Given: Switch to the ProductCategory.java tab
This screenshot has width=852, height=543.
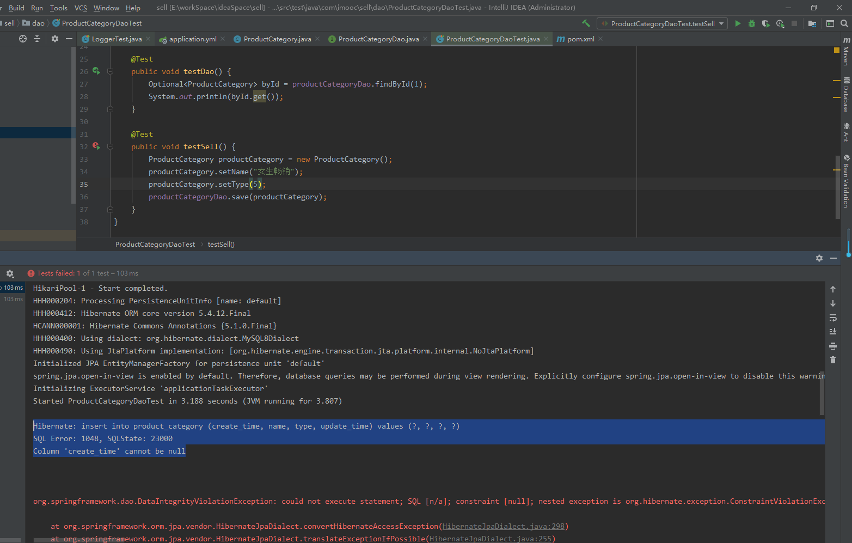Looking at the screenshot, I should (277, 39).
